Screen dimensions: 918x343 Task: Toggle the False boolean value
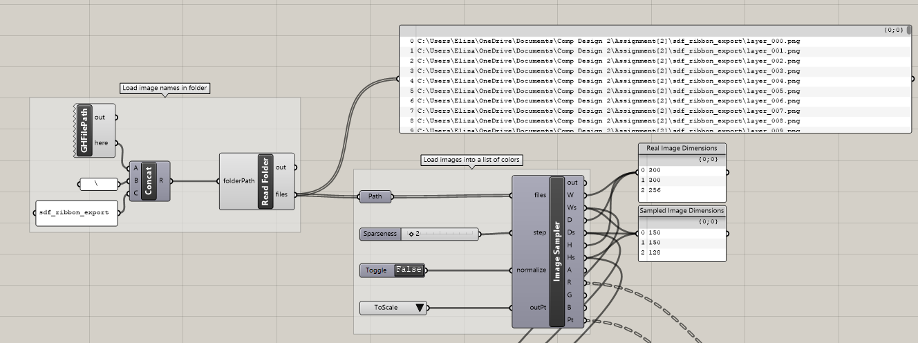[x=408, y=270]
